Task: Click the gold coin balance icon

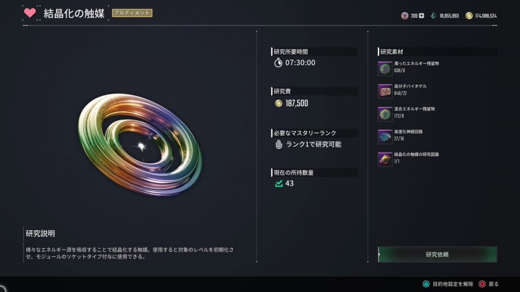Action: click(x=469, y=16)
